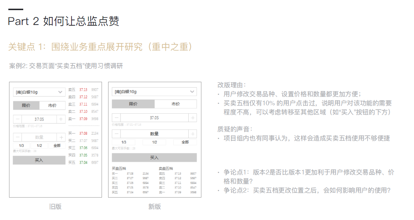Click price minus icon in 旧版 mockup
The width and height of the screenshot is (414, 220).
tap(17, 119)
